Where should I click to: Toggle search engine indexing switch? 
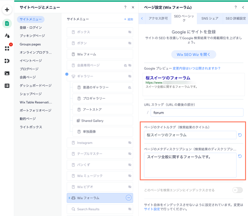pos(237,190)
